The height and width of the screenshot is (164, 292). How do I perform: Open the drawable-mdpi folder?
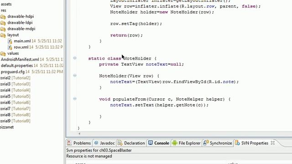click(21, 29)
